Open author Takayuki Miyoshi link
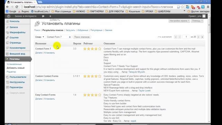This screenshot has height=125, width=222. click(x=137, y=72)
